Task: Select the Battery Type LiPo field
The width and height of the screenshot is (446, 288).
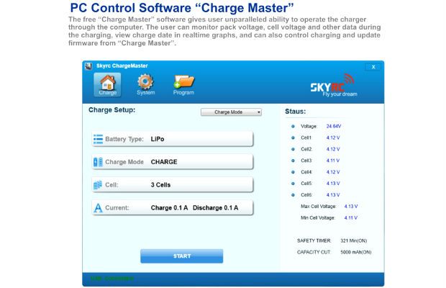Action: pos(173,139)
